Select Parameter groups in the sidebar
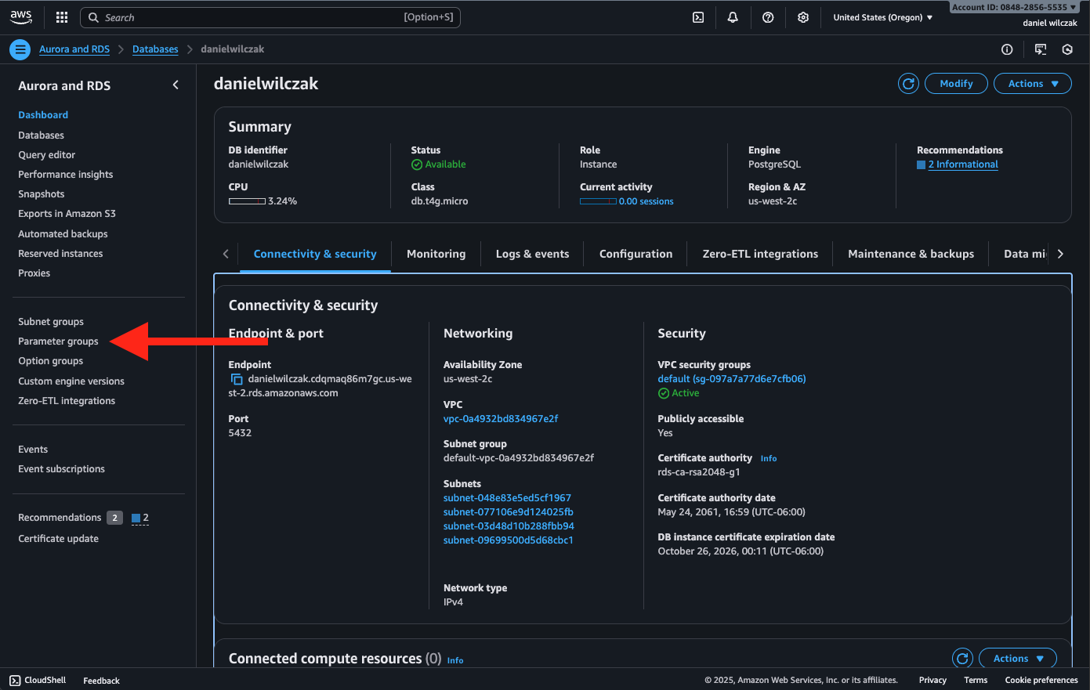The width and height of the screenshot is (1090, 690). [58, 341]
